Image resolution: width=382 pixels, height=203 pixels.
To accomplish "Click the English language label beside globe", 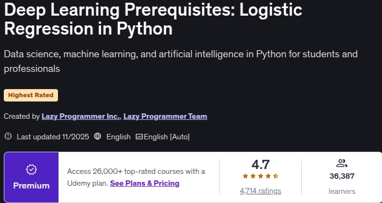I will coord(119,137).
